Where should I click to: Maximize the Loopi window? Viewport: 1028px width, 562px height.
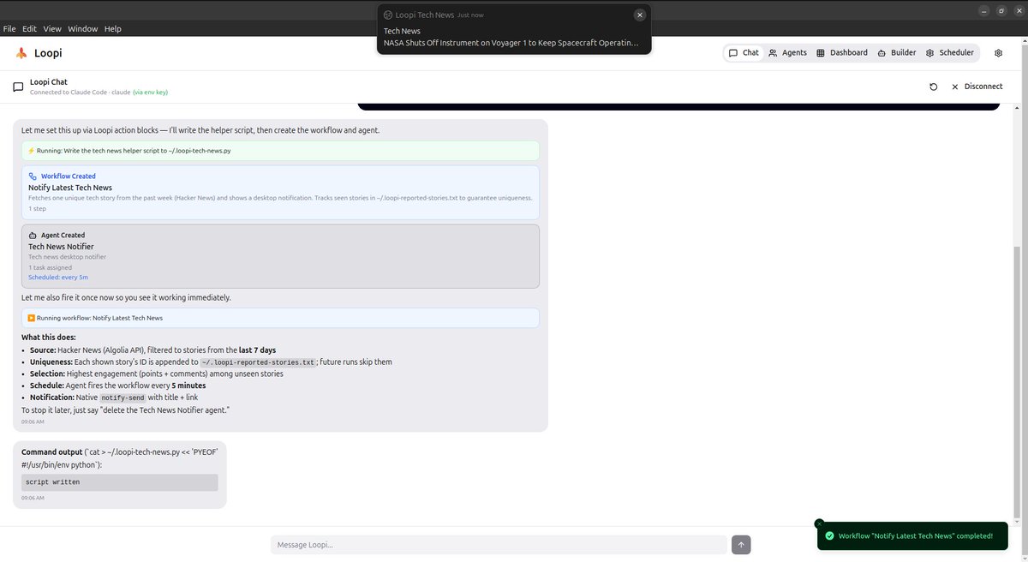coord(1001,10)
